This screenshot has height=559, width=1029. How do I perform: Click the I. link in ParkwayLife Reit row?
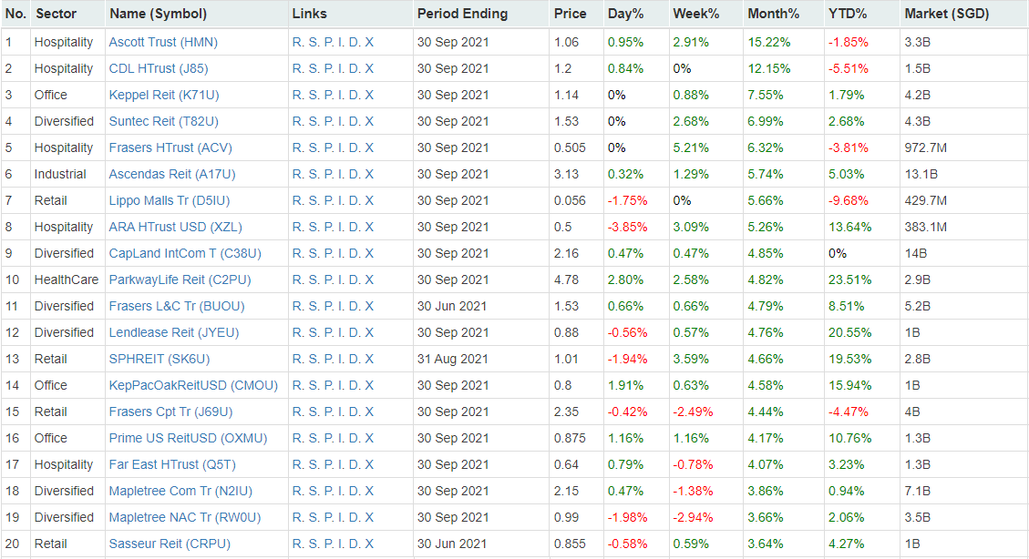point(341,279)
